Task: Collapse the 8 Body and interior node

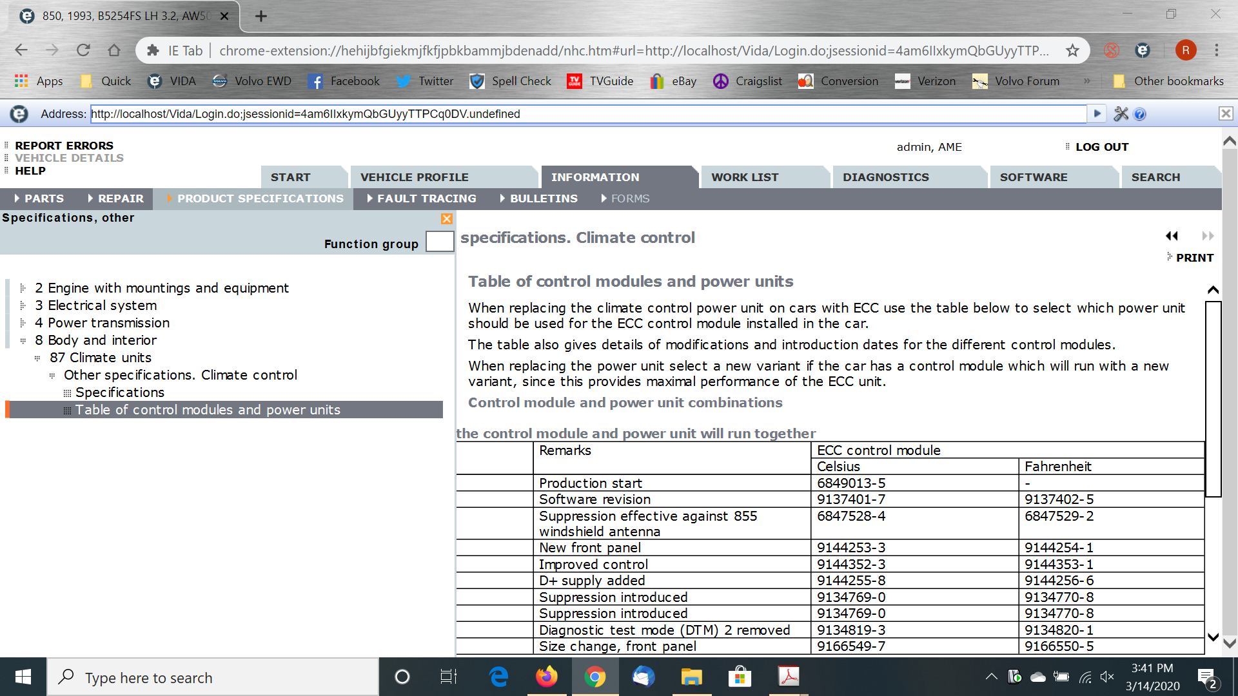Action: pyautogui.click(x=23, y=340)
